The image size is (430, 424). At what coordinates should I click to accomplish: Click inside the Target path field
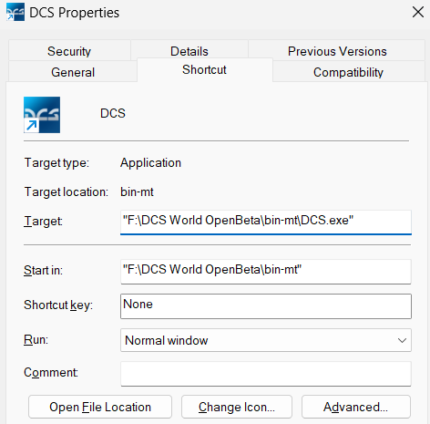[266, 222]
